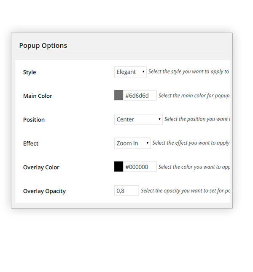This screenshot has width=253, height=272.
Task: Click the Overlay Opacity option label
Action: click(x=44, y=191)
